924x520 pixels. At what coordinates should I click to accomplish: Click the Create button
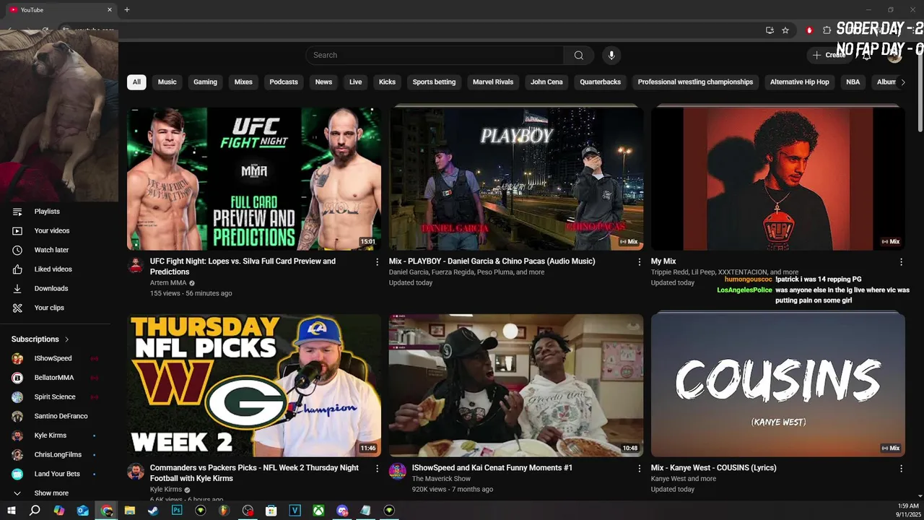(829, 55)
